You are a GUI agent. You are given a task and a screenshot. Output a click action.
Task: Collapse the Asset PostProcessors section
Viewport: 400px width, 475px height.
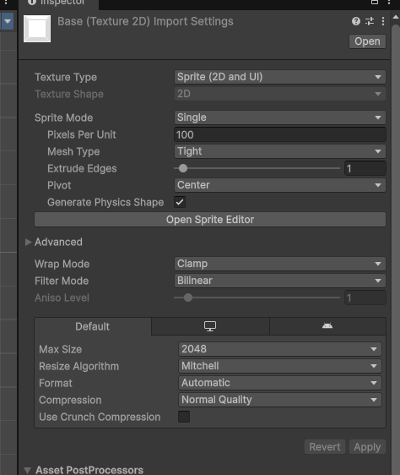[28, 470]
